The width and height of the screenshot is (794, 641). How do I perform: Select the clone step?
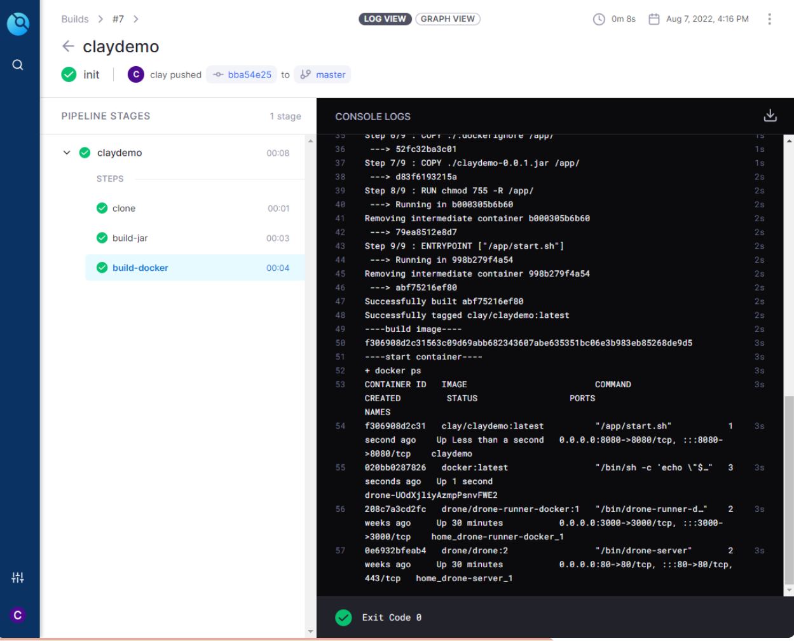124,209
